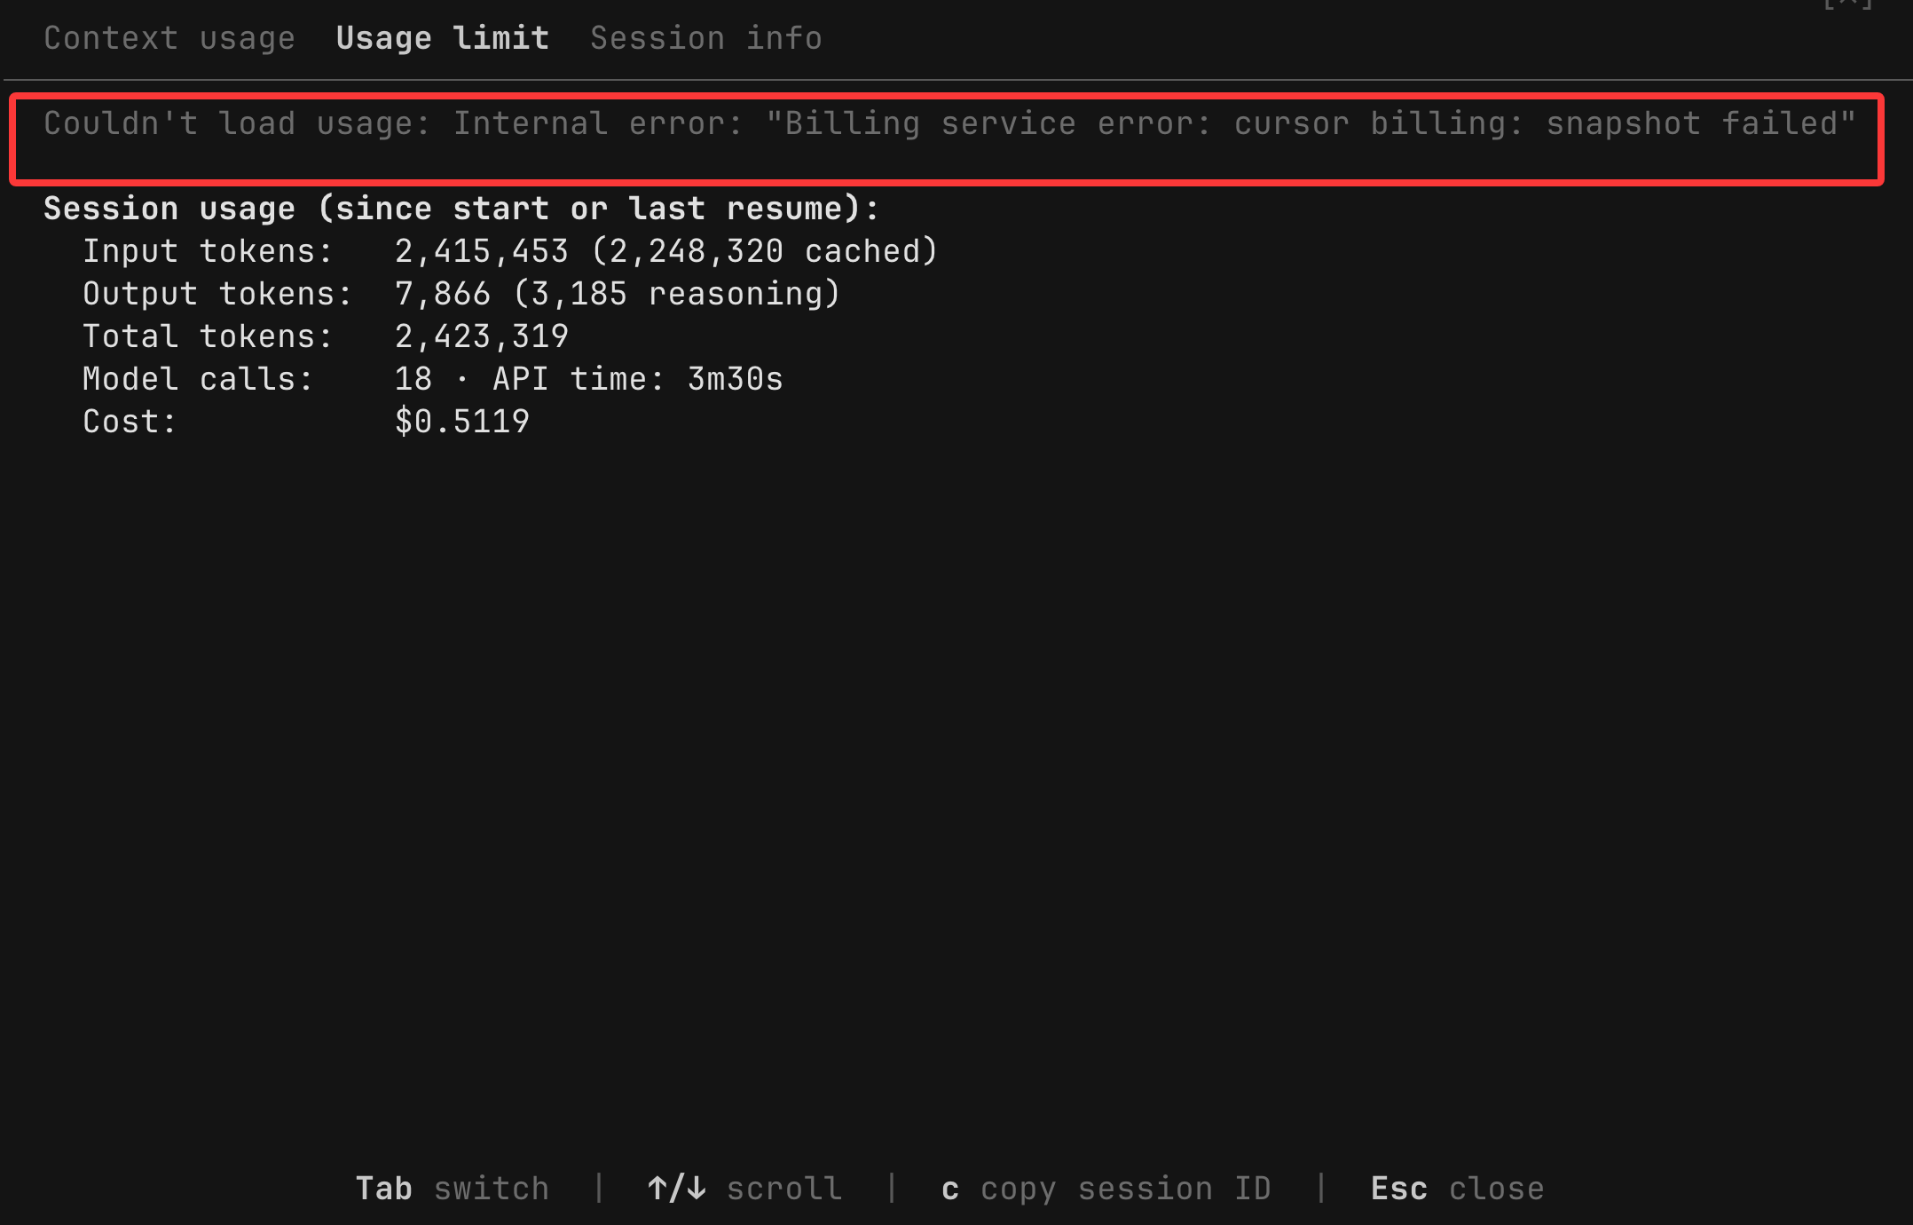Click the Model calls count 18
Viewport: 1913px width, 1225px height.
(413, 379)
